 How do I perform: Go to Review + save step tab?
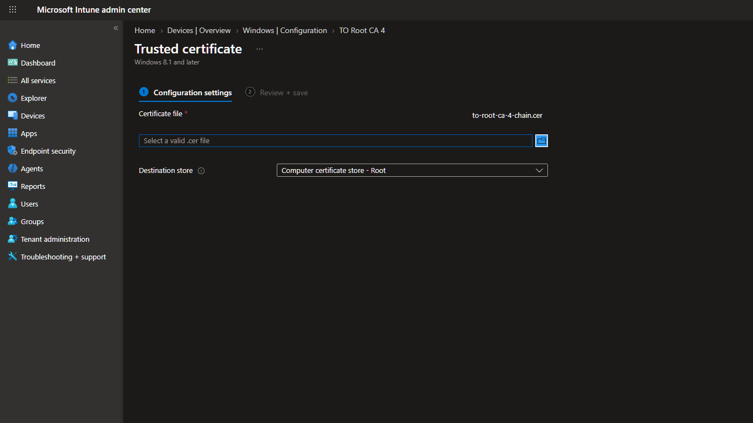point(277,93)
